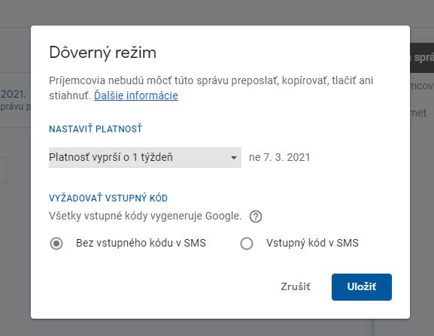The width and height of the screenshot is (434, 336).
Task: Click the 'NASTAVIŤ PLATNOSŤ' section heading
Action: [x=96, y=129]
